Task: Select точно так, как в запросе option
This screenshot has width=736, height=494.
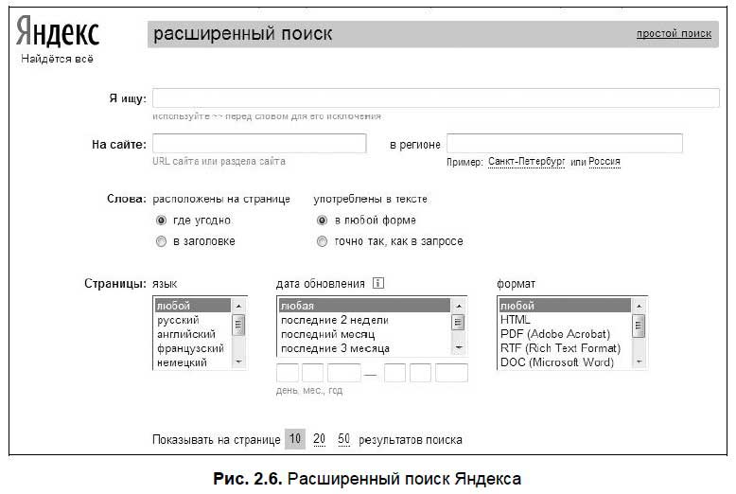Action: click(322, 241)
